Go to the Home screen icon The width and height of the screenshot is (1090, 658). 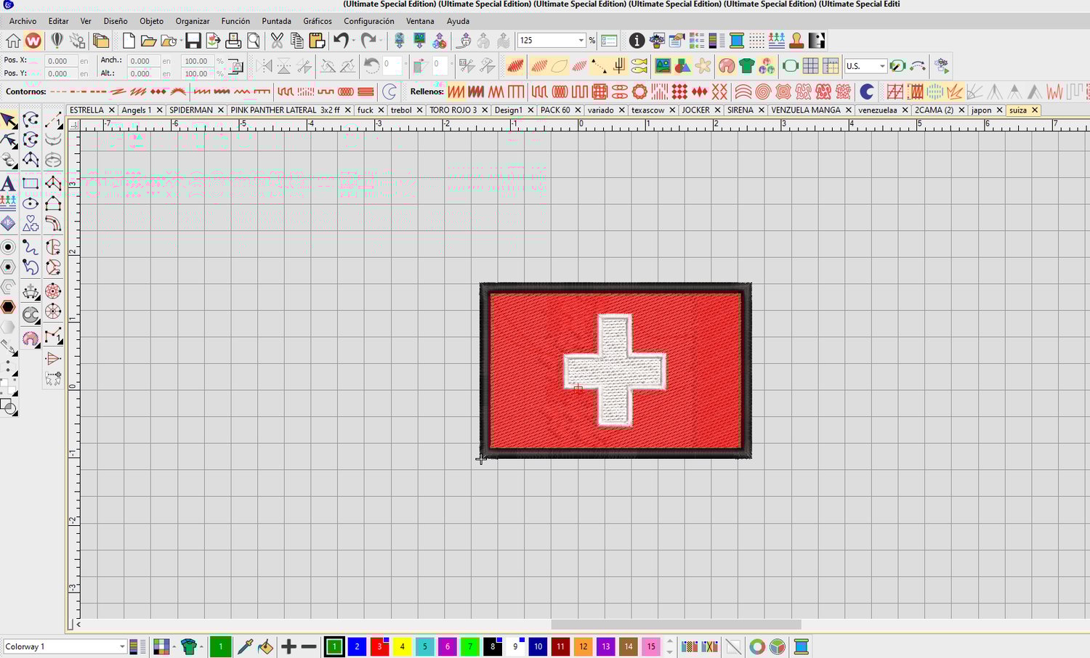(13, 41)
